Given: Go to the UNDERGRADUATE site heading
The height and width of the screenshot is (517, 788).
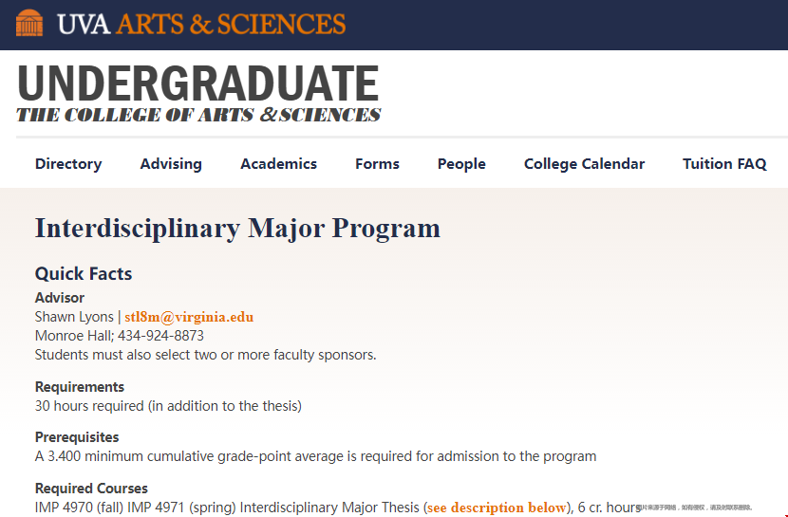Looking at the screenshot, I should 198,83.
